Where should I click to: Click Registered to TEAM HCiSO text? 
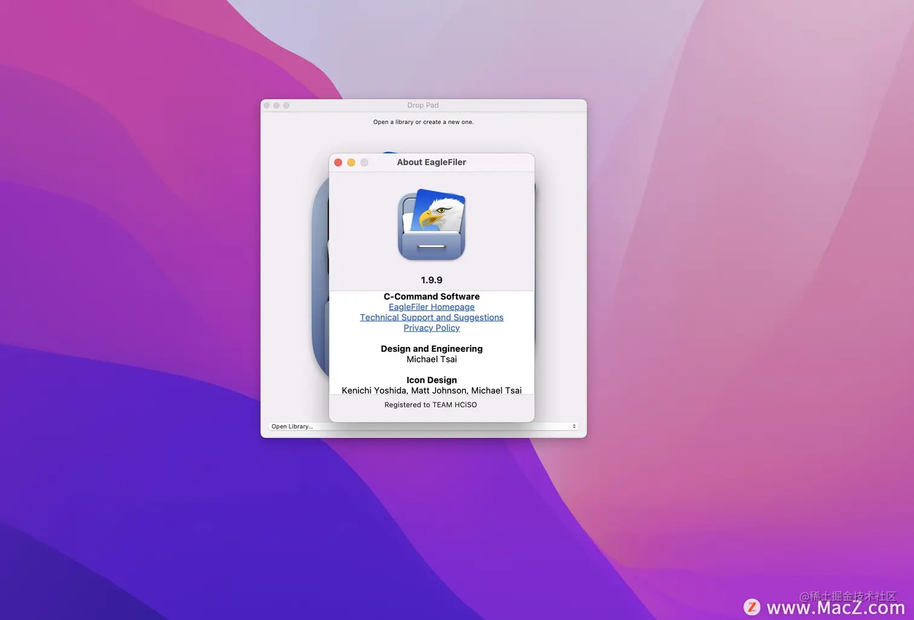[x=430, y=405]
